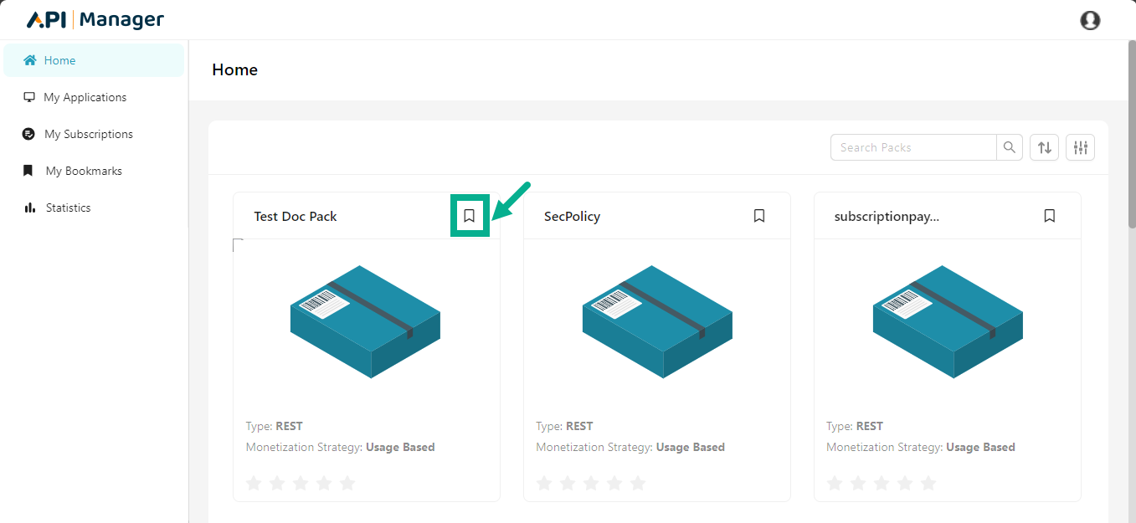Toggle bookmark on subscriptionpay pack
Image resolution: width=1136 pixels, height=523 pixels.
(x=1050, y=216)
